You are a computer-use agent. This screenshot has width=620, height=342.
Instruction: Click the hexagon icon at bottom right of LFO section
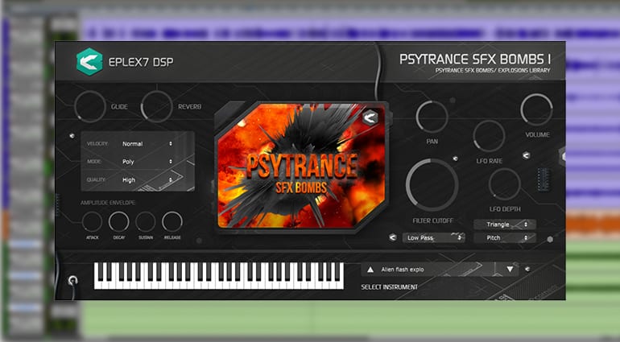550,239
